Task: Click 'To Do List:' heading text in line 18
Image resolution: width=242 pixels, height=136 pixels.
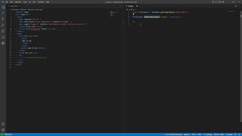Action: (x=28, y=53)
